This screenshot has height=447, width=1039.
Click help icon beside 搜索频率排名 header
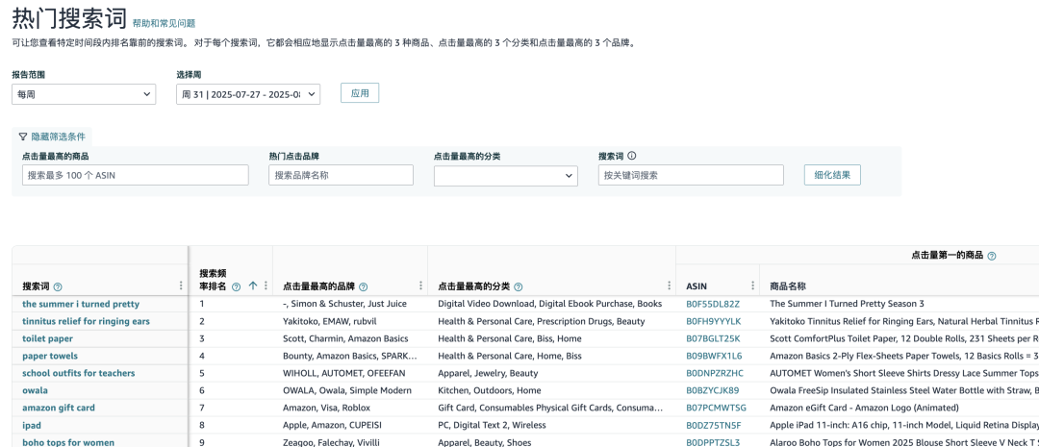[236, 286]
